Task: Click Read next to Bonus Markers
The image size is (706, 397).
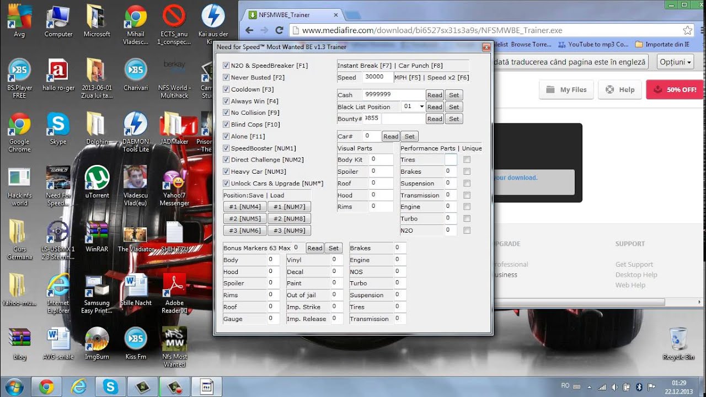Action: pos(315,248)
